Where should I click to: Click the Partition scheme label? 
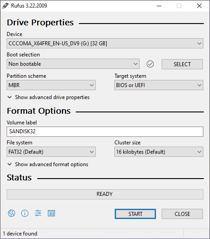pyautogui.click(x=27, y=76)
